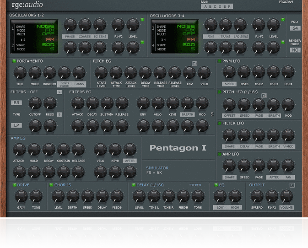Select bank E in the Bank selector
Image resolution: width=308 pixels, height=248 pixels.
point(224,6)
